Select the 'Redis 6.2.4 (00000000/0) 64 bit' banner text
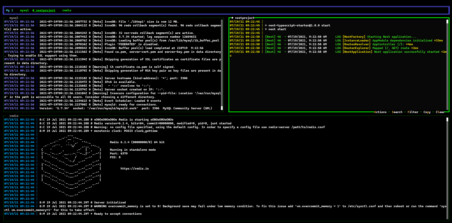 137,142
